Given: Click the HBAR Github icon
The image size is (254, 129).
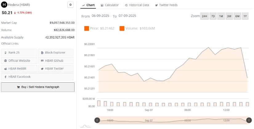Looking at the screenshot, I should [x=42, y=61].
